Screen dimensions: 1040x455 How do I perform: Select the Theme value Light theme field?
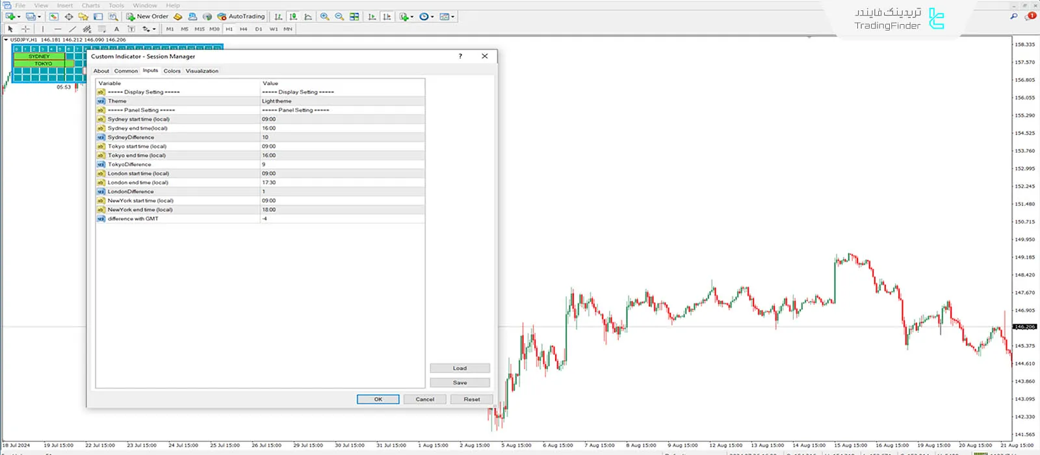point(342,101)
